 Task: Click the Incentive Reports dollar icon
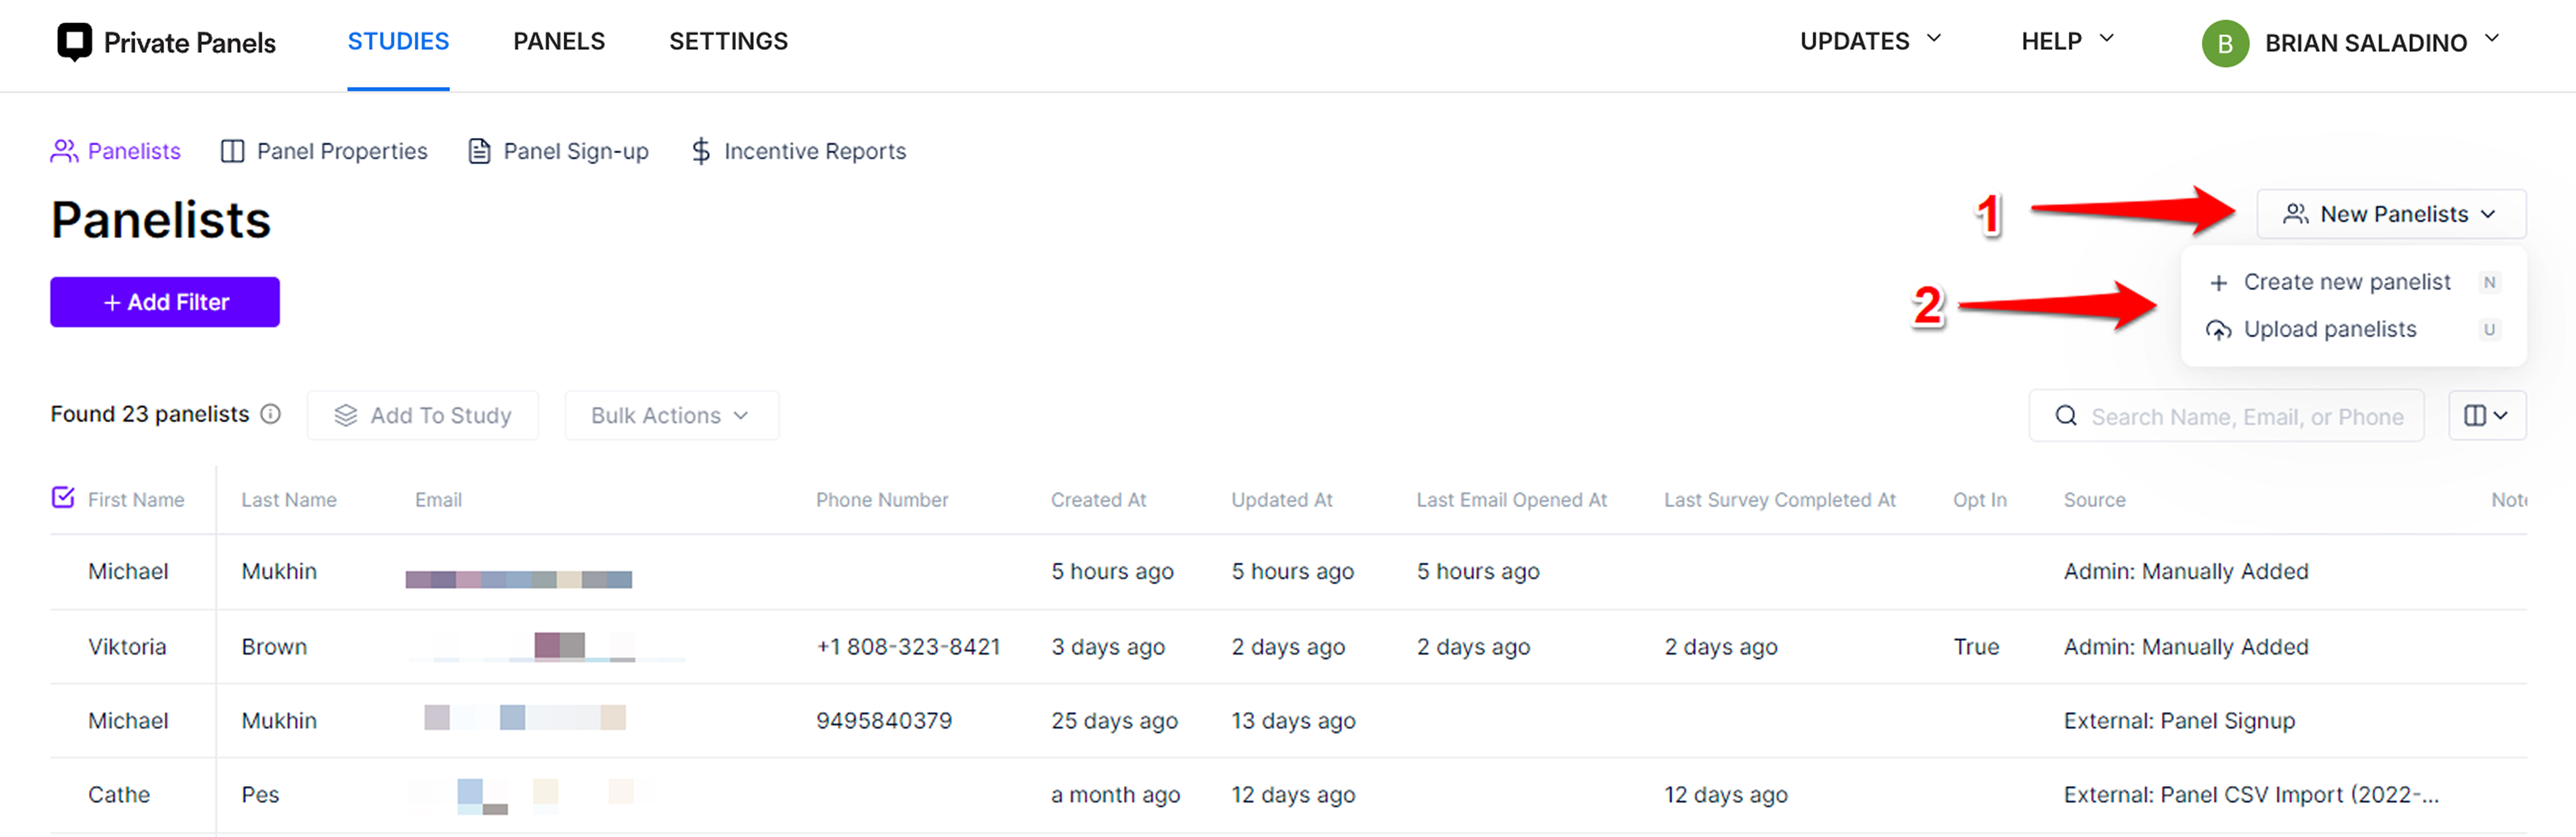pyautogui.click(x=701, y=151)
